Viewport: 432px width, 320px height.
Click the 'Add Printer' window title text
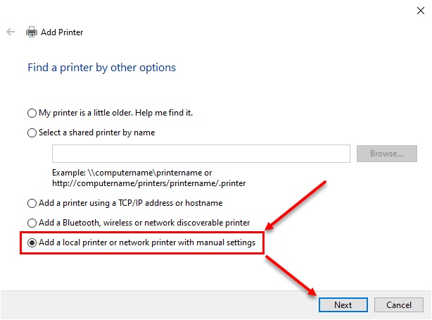[62, 32]
